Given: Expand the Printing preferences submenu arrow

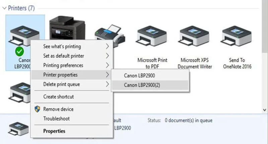Looking at the screenshot, I should tap(107, 65).
